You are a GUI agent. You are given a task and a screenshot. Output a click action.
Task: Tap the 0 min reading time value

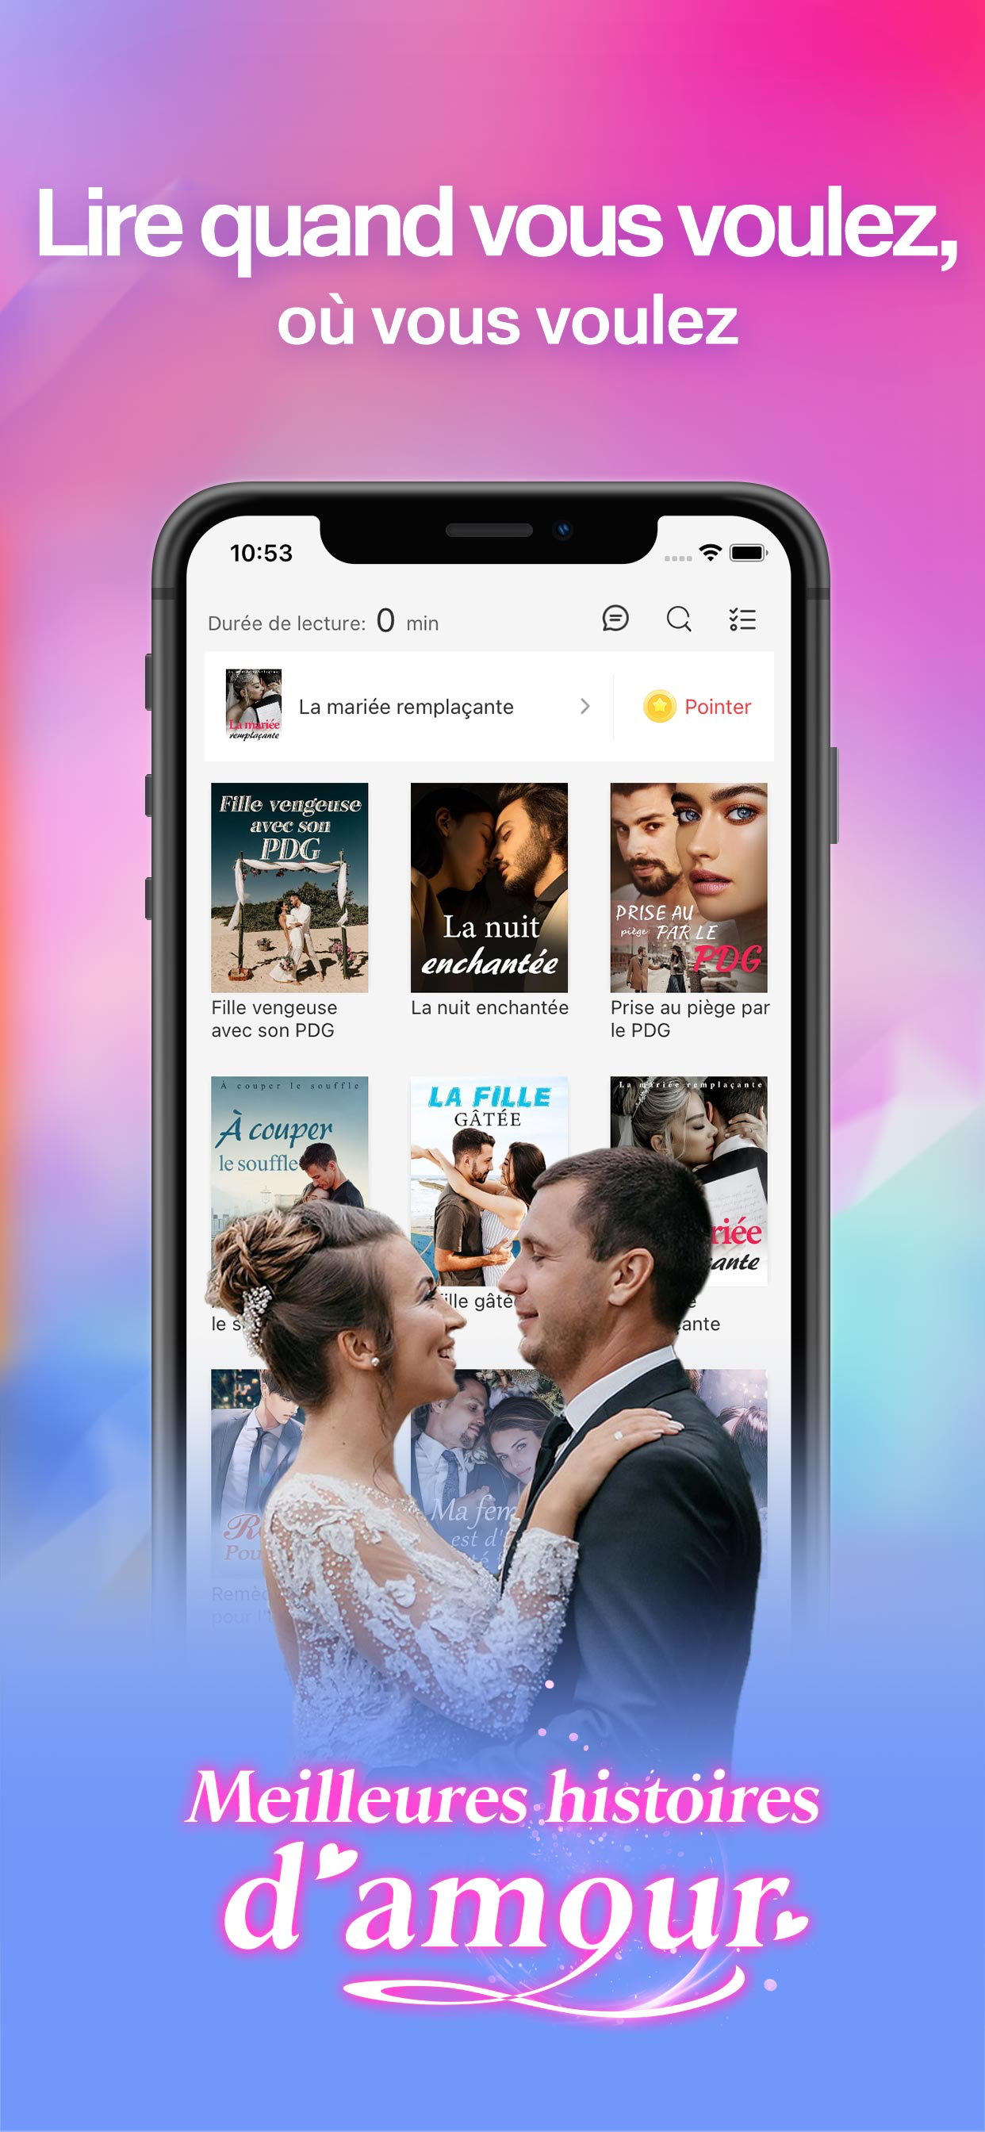406,621
